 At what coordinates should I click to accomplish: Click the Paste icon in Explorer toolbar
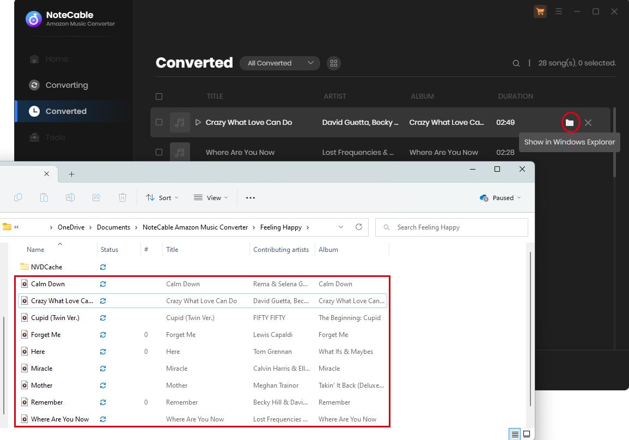pos(44,197)
